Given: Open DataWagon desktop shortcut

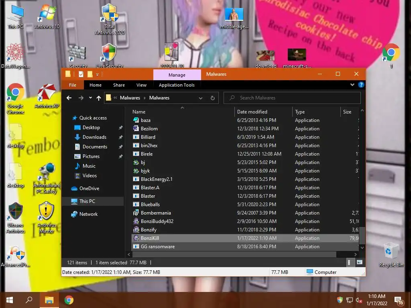Looking at the screenshot, I should pyautogui.click(x=15, y=56).
